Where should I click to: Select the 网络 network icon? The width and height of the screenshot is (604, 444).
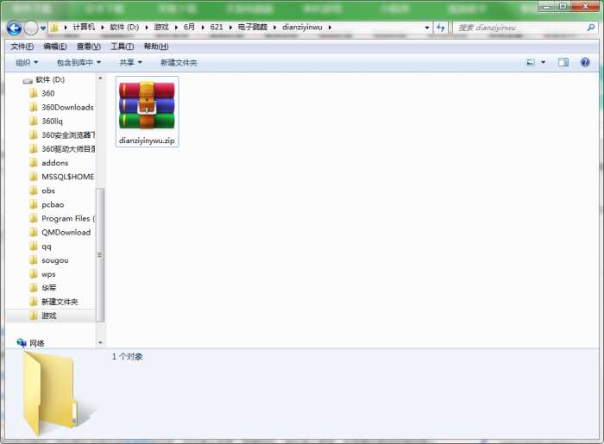pos(30,342)
